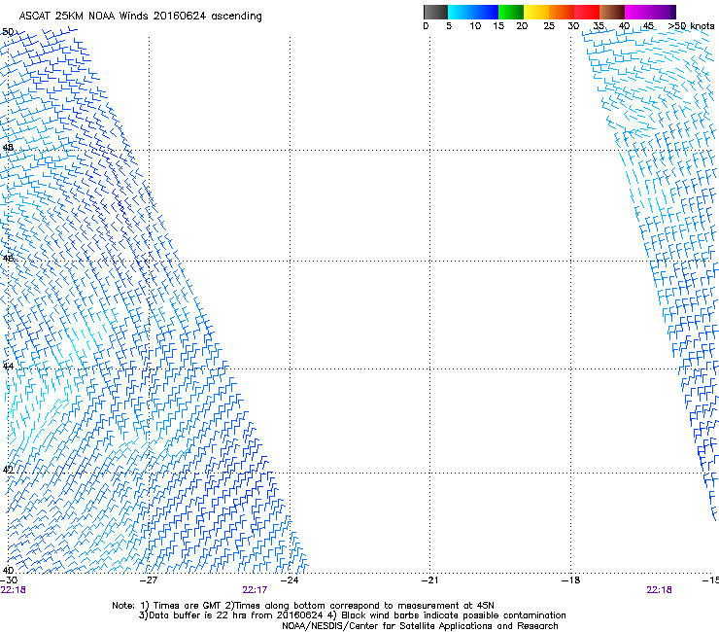The image size is (719, 632).
Task: Click the '44' latitude axis label
Action: pos(8,366)
